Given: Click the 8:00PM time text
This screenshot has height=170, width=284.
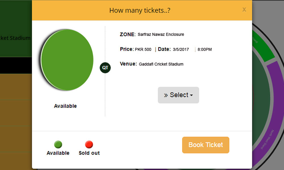Looking at the screenshot, I should (204, 50).
